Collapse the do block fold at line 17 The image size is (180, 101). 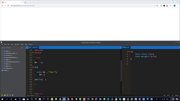[x=33, y=67]
